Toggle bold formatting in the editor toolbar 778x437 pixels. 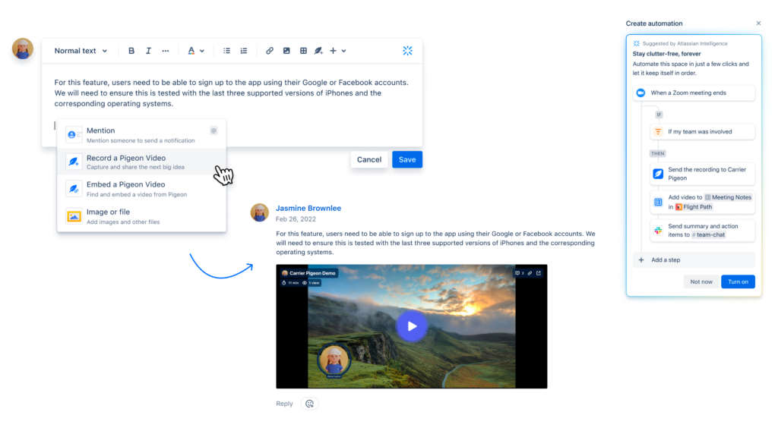[131, 51]
